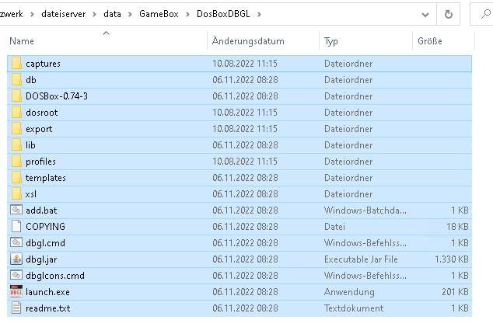Viewport: 493px width, 327px height.
Task: Select the readme.txt text document icon
Action: pyautogui.click(x=16, y=308)
